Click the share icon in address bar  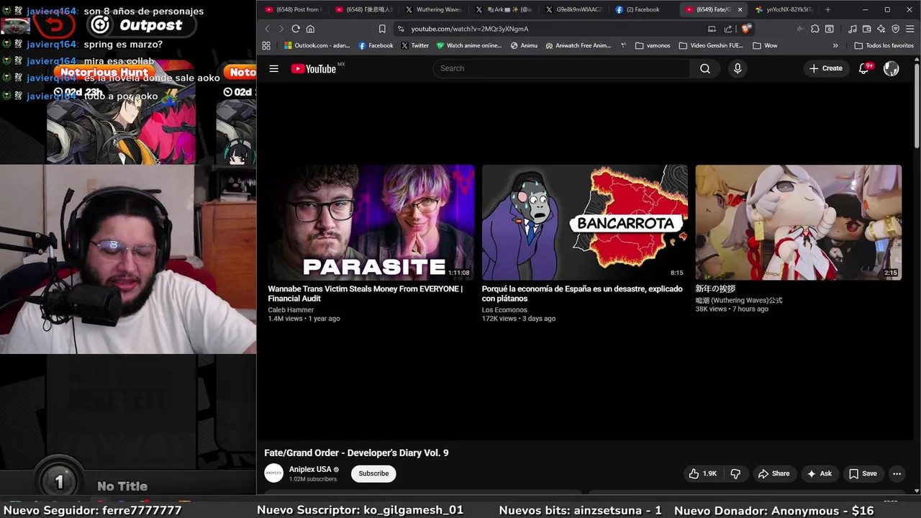coord(728,29)
